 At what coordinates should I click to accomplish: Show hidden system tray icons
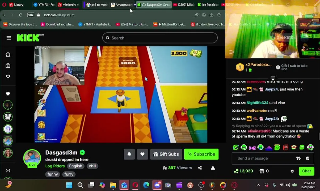(x=258, y=185)
